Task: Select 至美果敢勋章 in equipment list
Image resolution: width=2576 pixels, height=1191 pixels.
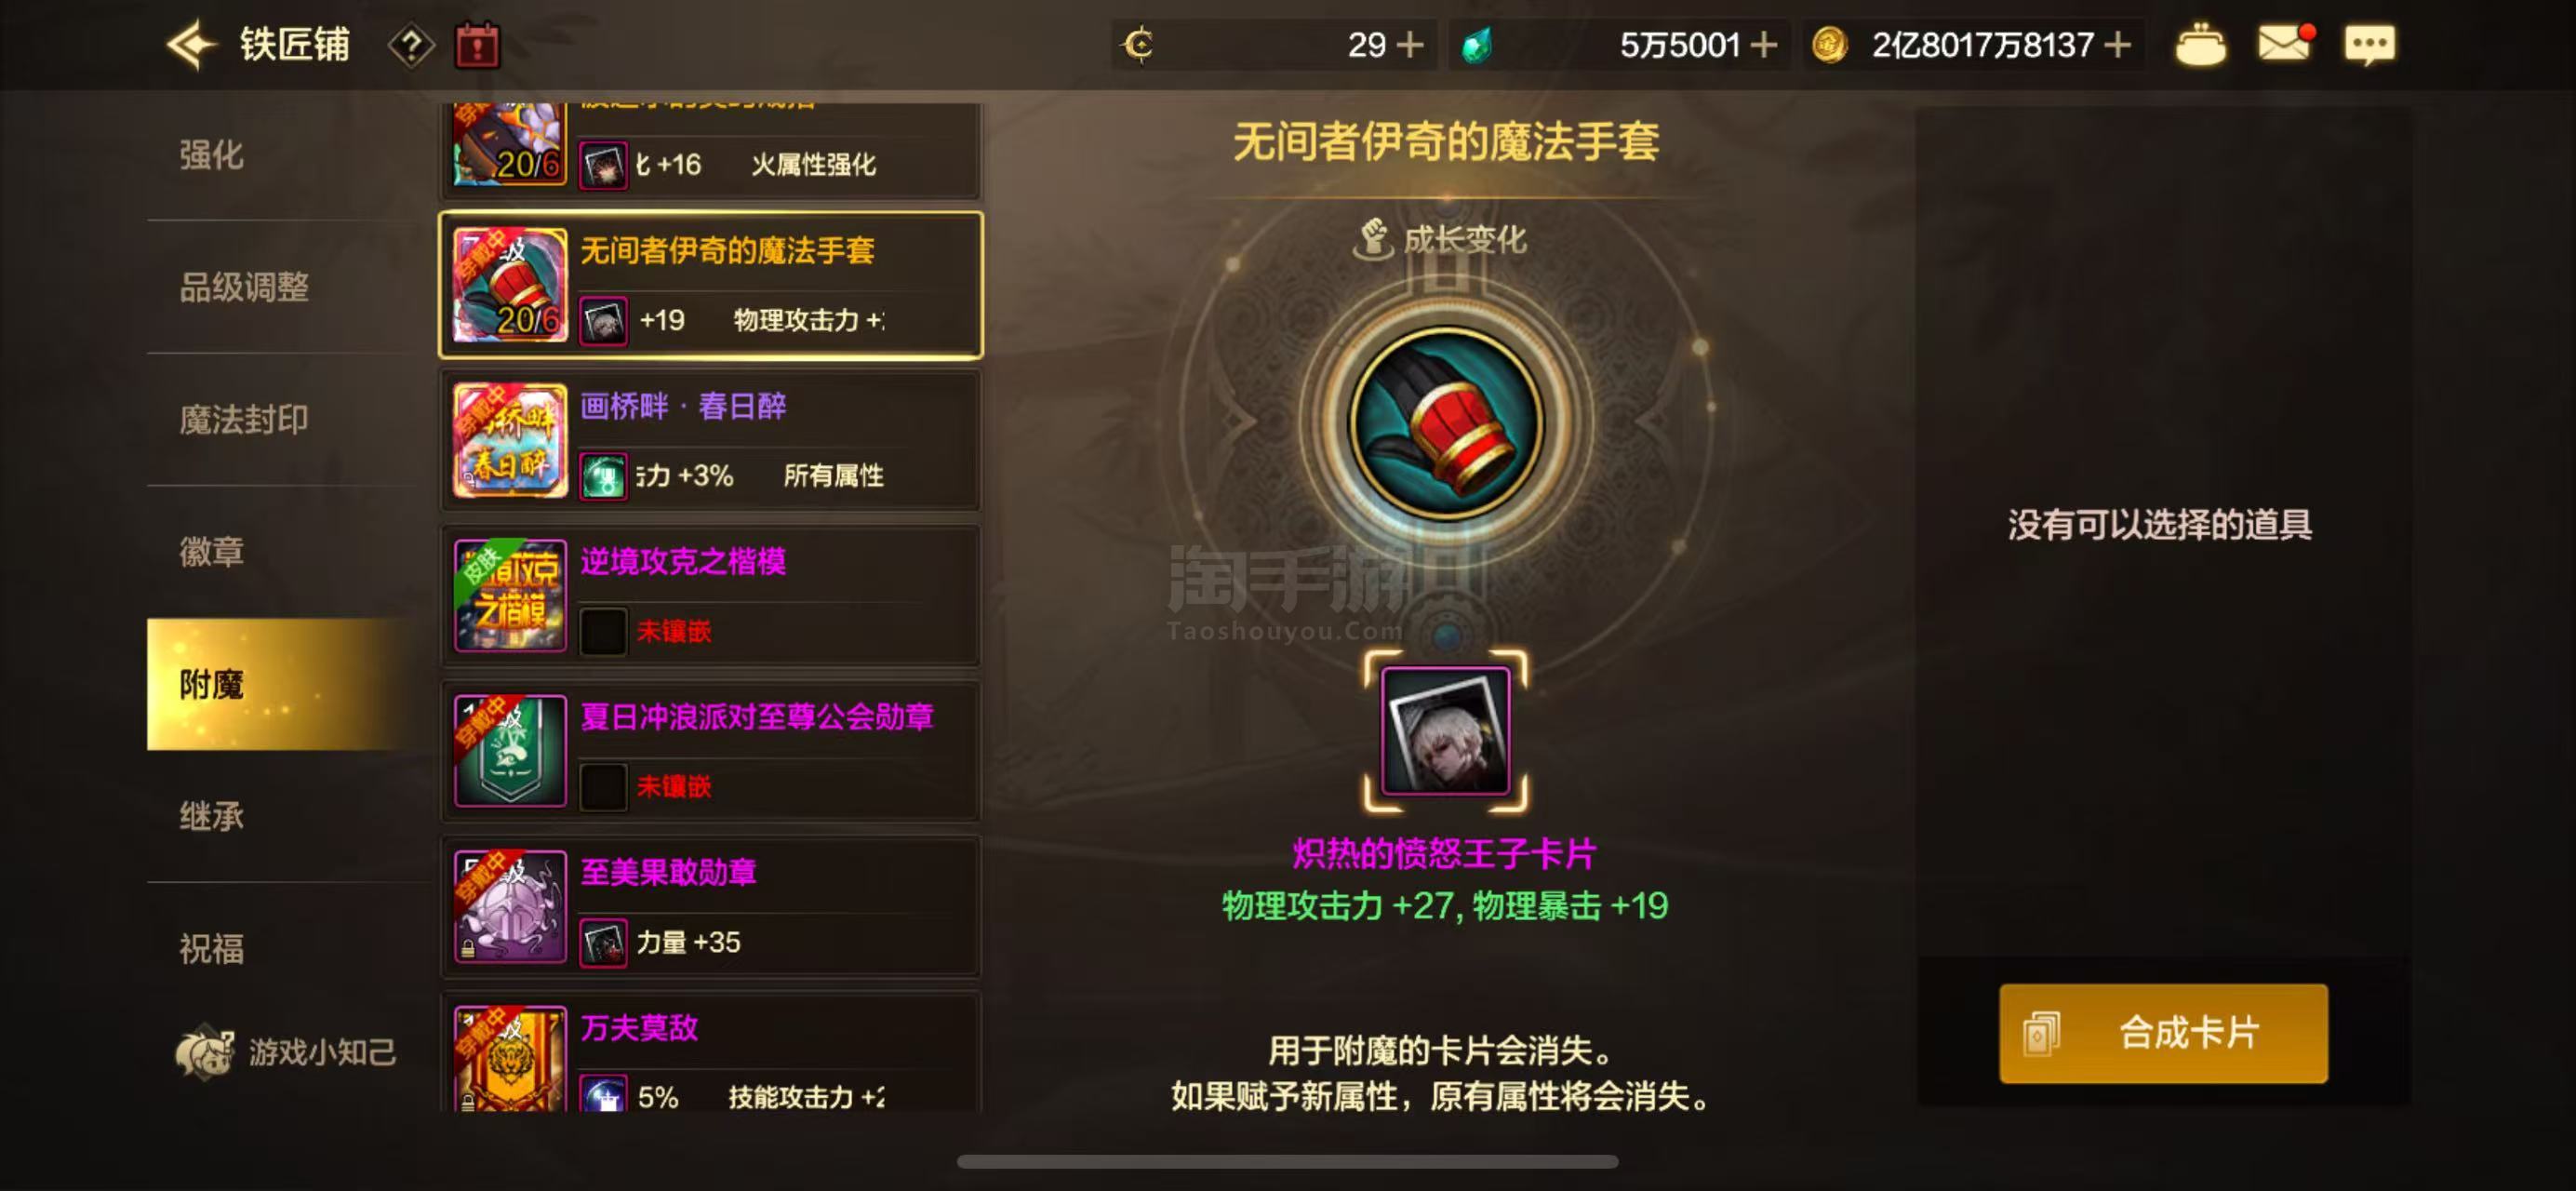Action: click(711, 907)
